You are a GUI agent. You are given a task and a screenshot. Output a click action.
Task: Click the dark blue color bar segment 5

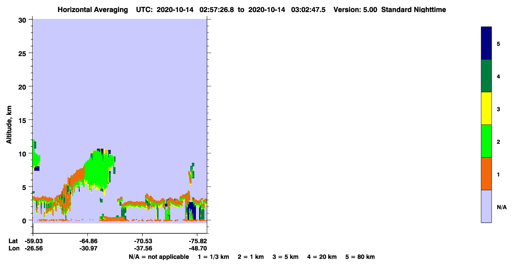pos(486,43)
